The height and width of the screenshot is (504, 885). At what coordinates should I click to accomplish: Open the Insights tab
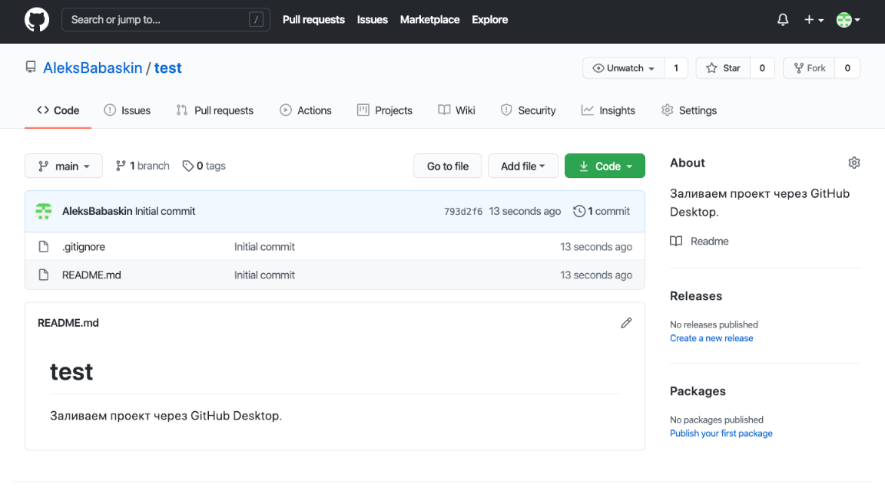(x=608, y=110)
